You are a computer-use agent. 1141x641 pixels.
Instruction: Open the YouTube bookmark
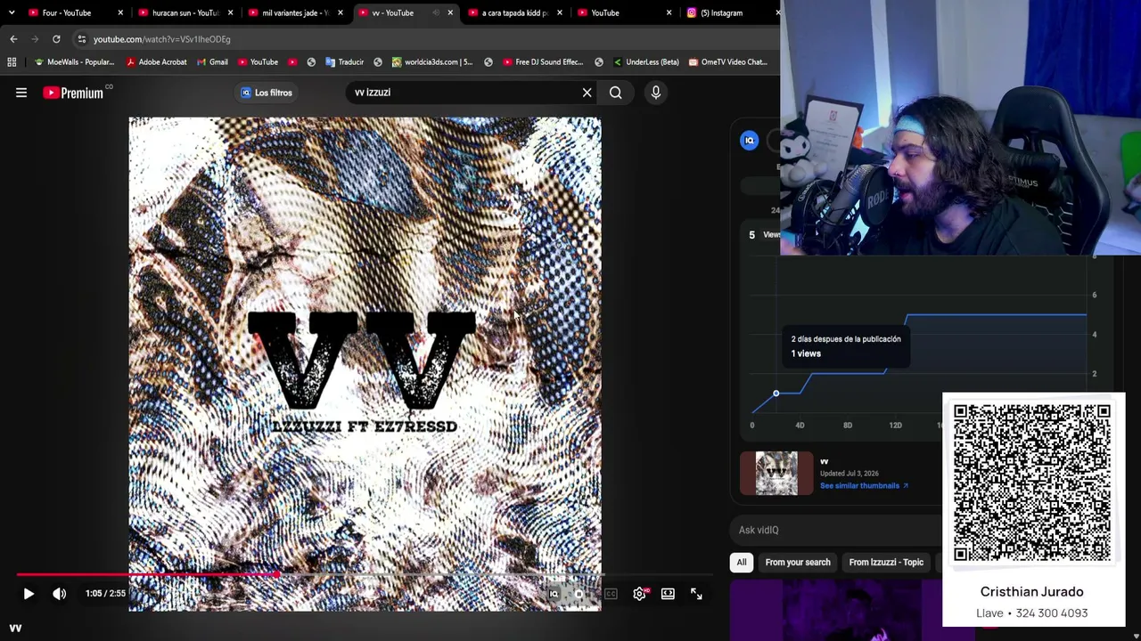[x=258, y=62]
